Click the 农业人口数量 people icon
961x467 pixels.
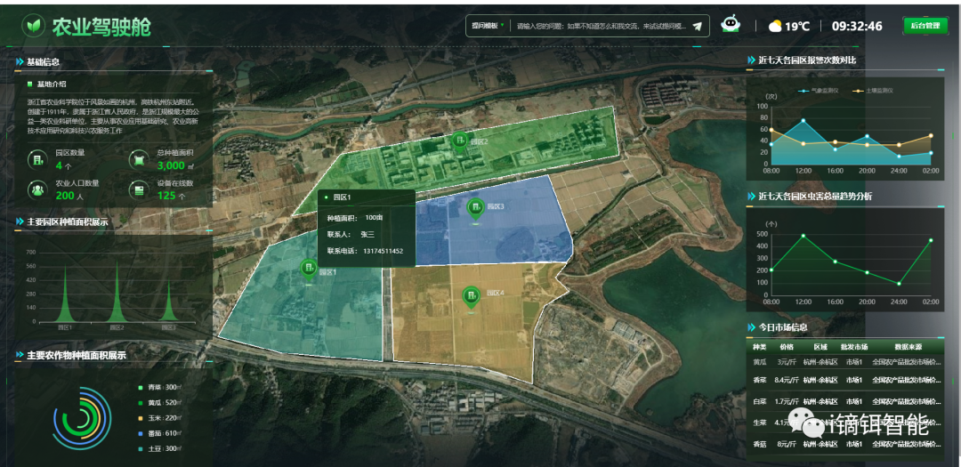(38, 189)
